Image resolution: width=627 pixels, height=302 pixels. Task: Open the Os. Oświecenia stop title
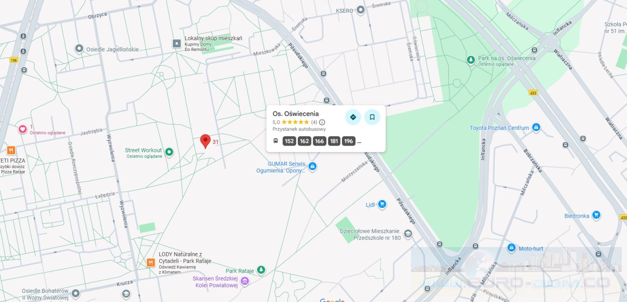[x=296, y=114]
